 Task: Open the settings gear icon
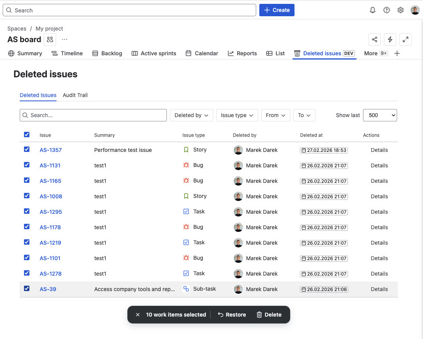tap(400, 10)
